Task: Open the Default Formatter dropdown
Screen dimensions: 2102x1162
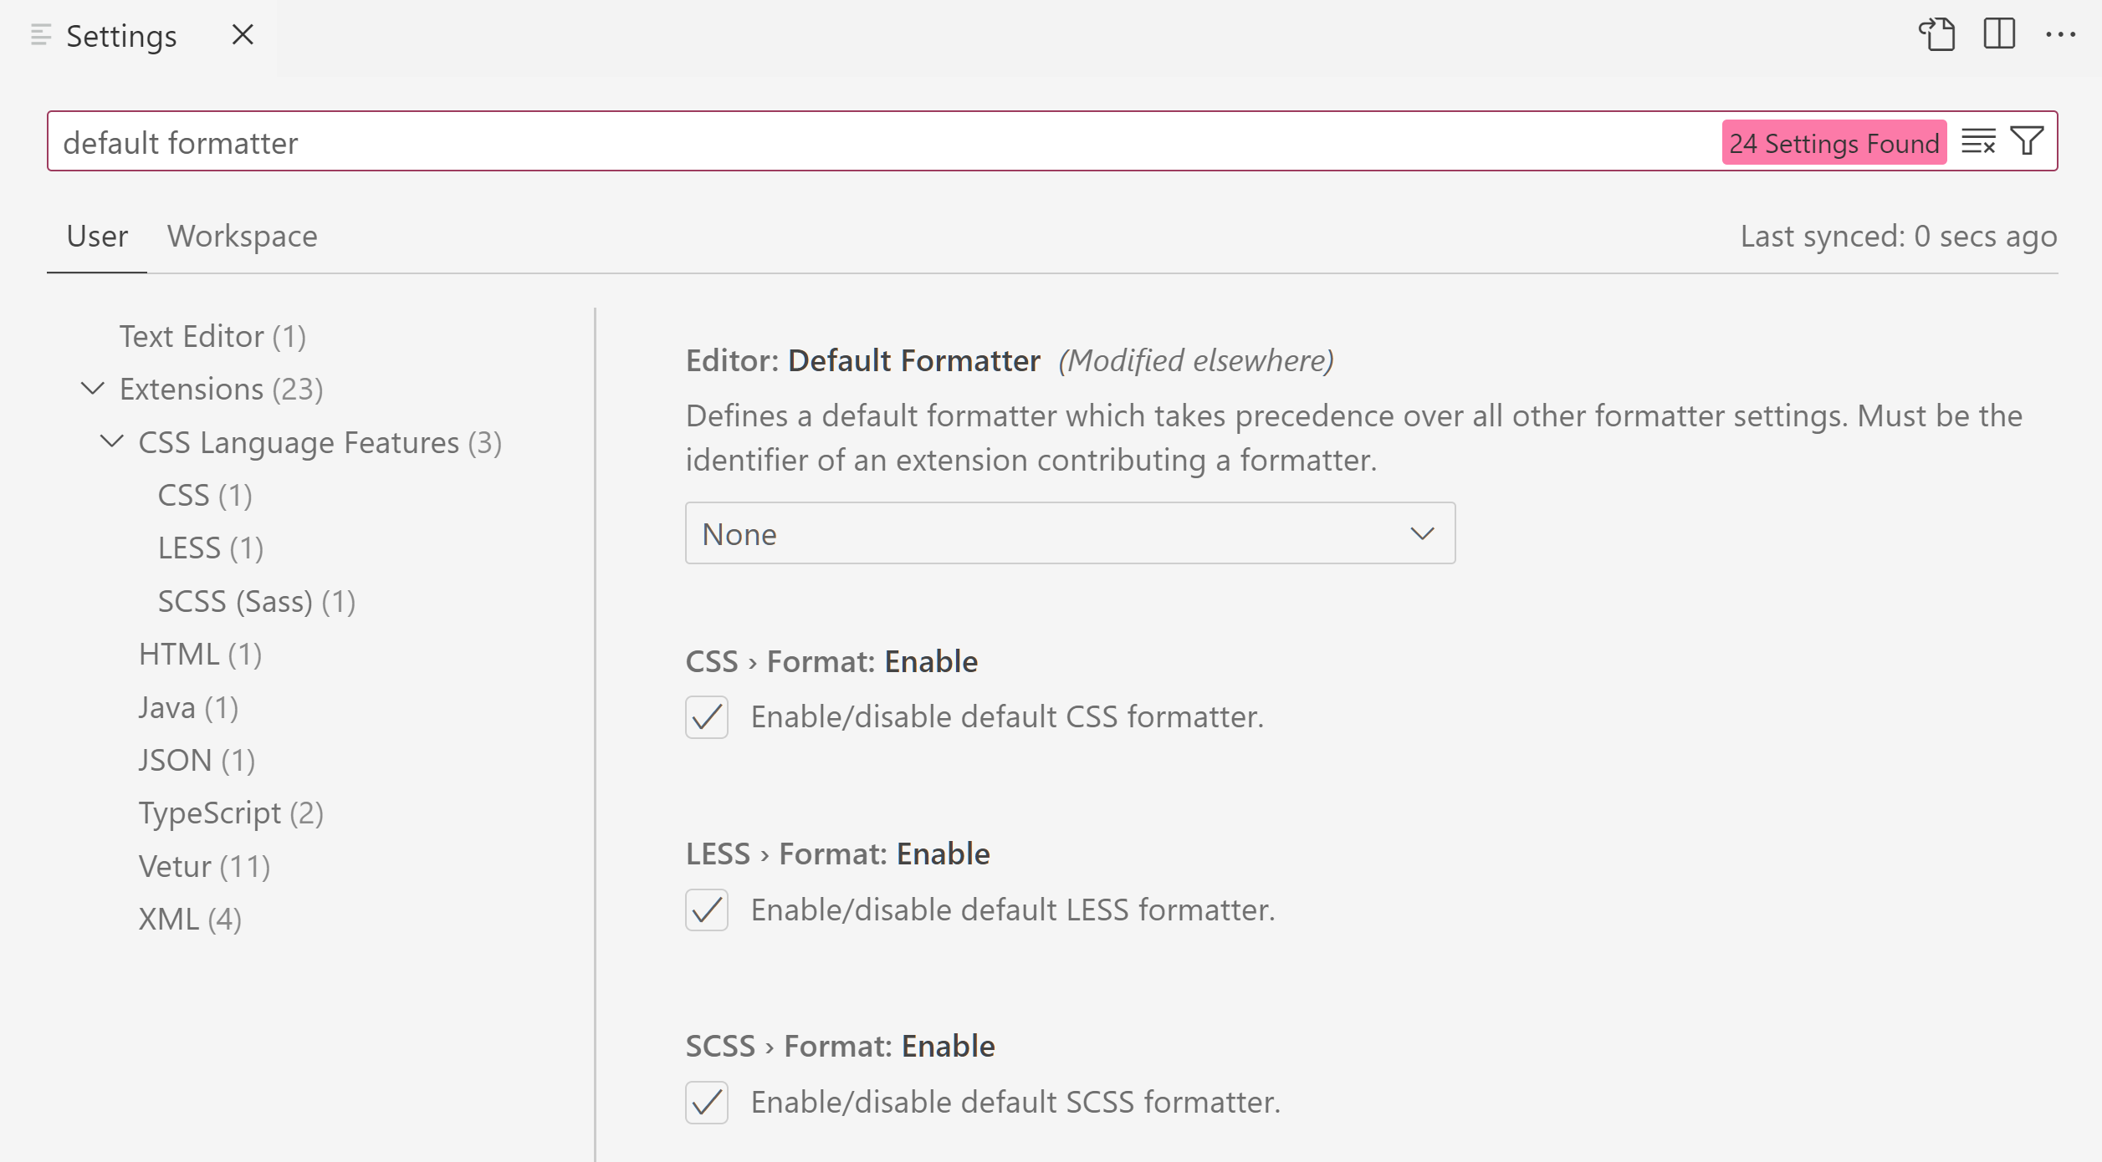Action: pos(1068,533)
